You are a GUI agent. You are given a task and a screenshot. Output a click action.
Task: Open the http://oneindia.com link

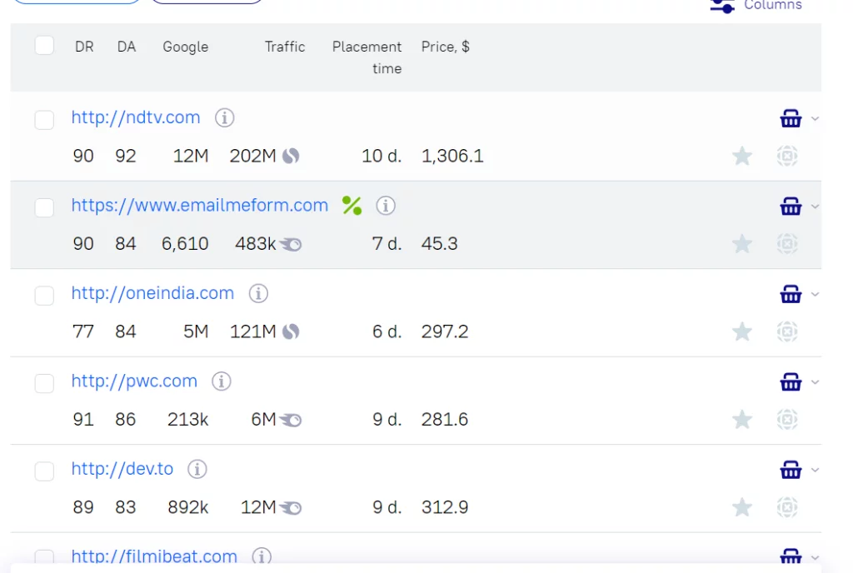click(x=152, y=293)
